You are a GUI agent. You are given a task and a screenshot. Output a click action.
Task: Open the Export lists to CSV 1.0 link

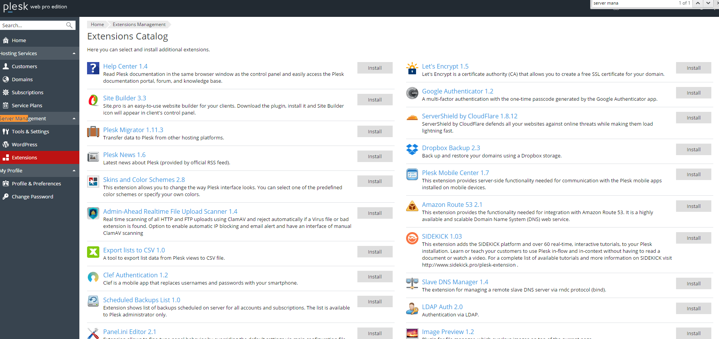tap(134, 250)
